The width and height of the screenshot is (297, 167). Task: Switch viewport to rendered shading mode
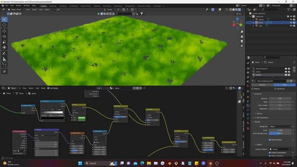tap(239, 9)
